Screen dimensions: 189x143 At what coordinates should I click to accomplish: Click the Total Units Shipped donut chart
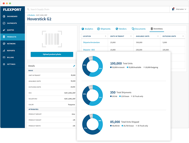[92, 124]
